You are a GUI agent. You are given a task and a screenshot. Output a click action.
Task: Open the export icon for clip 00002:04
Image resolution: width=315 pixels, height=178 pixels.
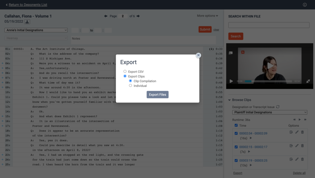click(x=292, y=132)
